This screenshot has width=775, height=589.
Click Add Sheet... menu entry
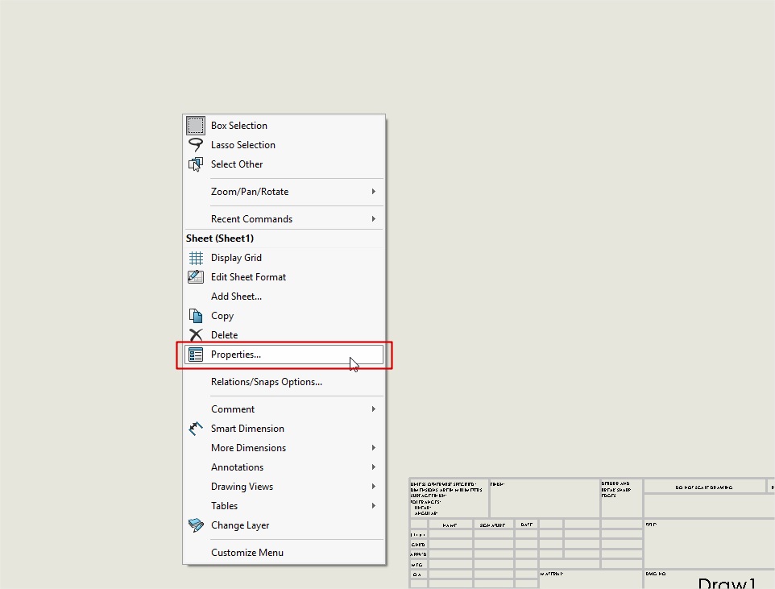(x=236, y=297)
